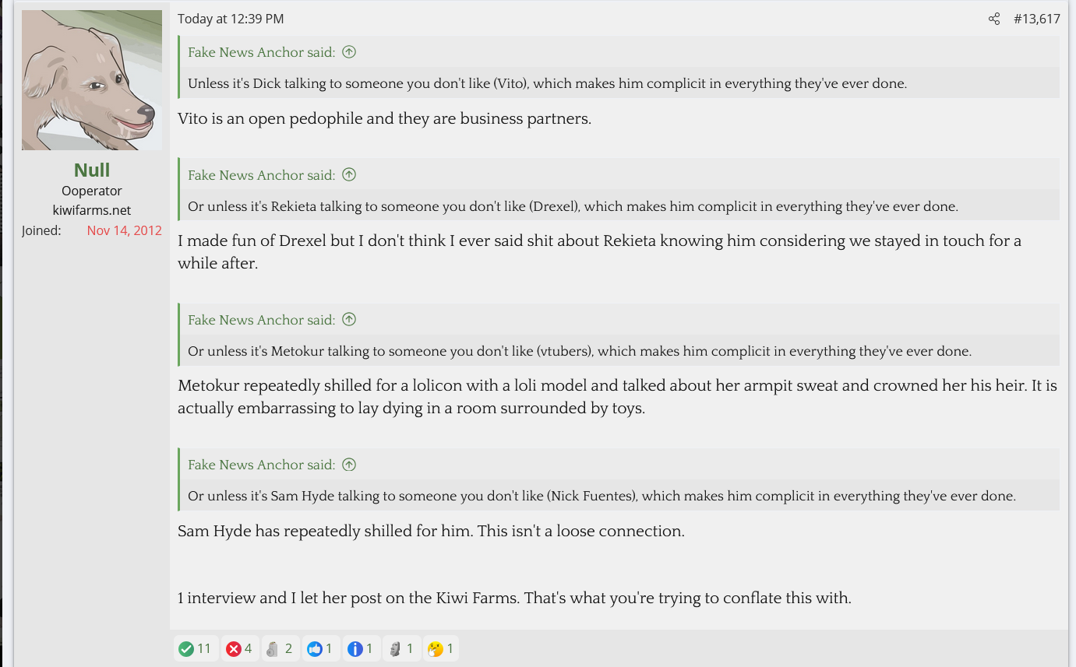
Task: Click the quoted text mentioning Rekieta
Action: click(x=573, y=206)
